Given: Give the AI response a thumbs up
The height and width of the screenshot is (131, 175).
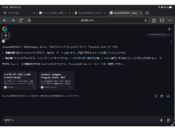Looking at the screenshot, I should (x=162, y=96).
